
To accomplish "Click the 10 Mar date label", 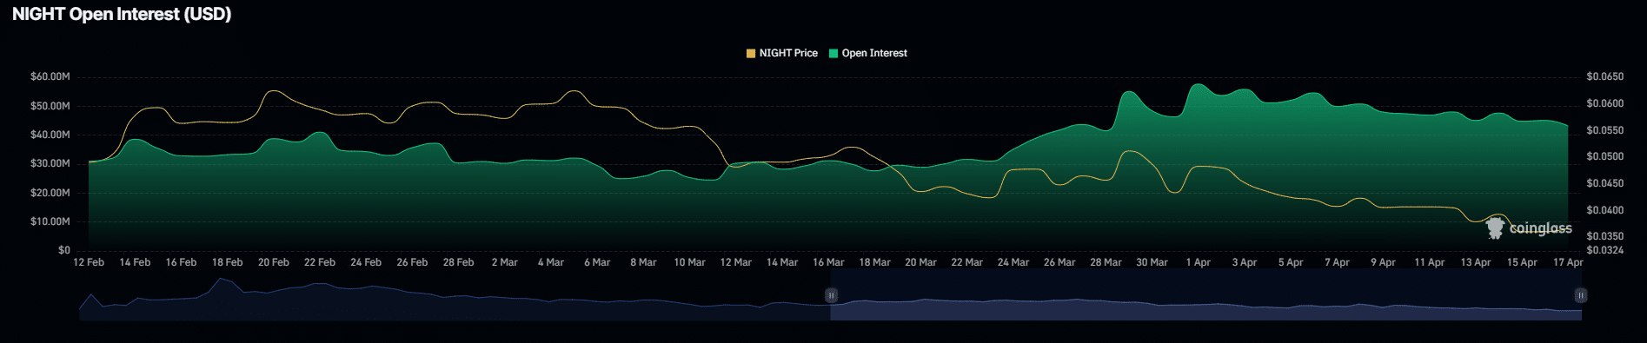I will click(690, 262).
